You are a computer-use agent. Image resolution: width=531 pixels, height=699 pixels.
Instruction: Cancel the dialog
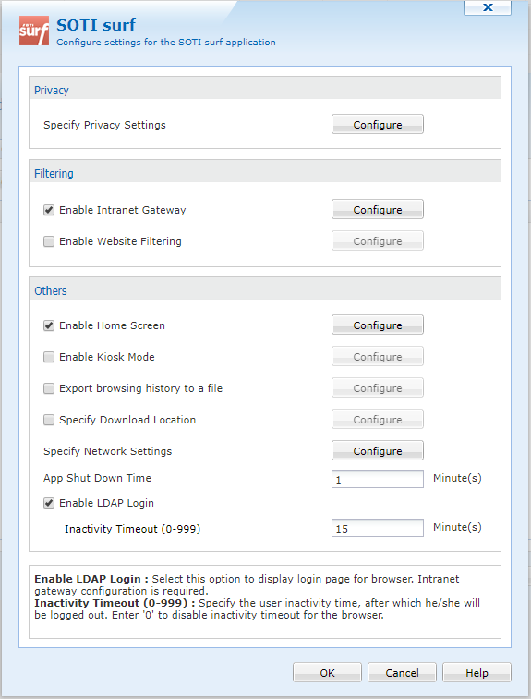click(402, 672)
